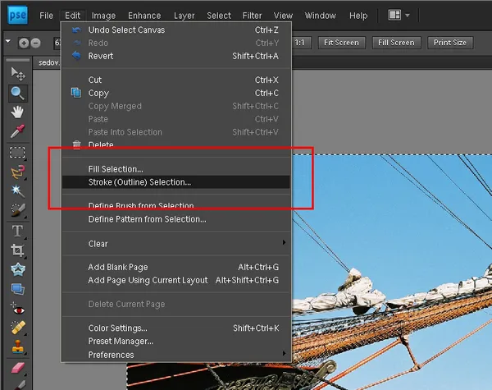Open the Filter menu
The image size is (492, 390).
[252, 16]
